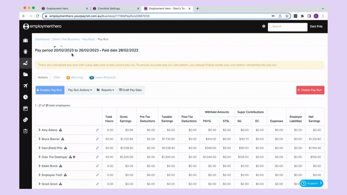Open the Warnings tab
The image size is (347, 195).
(75, 77)
